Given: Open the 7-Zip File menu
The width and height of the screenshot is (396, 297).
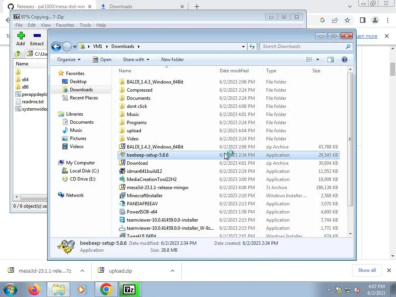Looking at the screenshot, I should click(x=19, y=25).
